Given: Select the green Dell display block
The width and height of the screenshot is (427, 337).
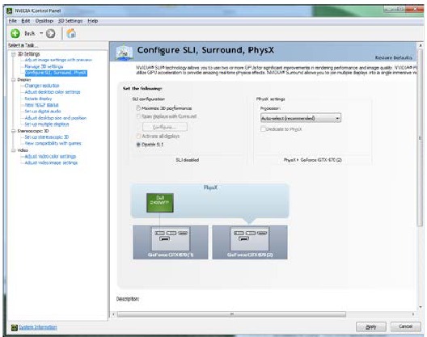Looking at the screenshot, I should click(160, 203).
